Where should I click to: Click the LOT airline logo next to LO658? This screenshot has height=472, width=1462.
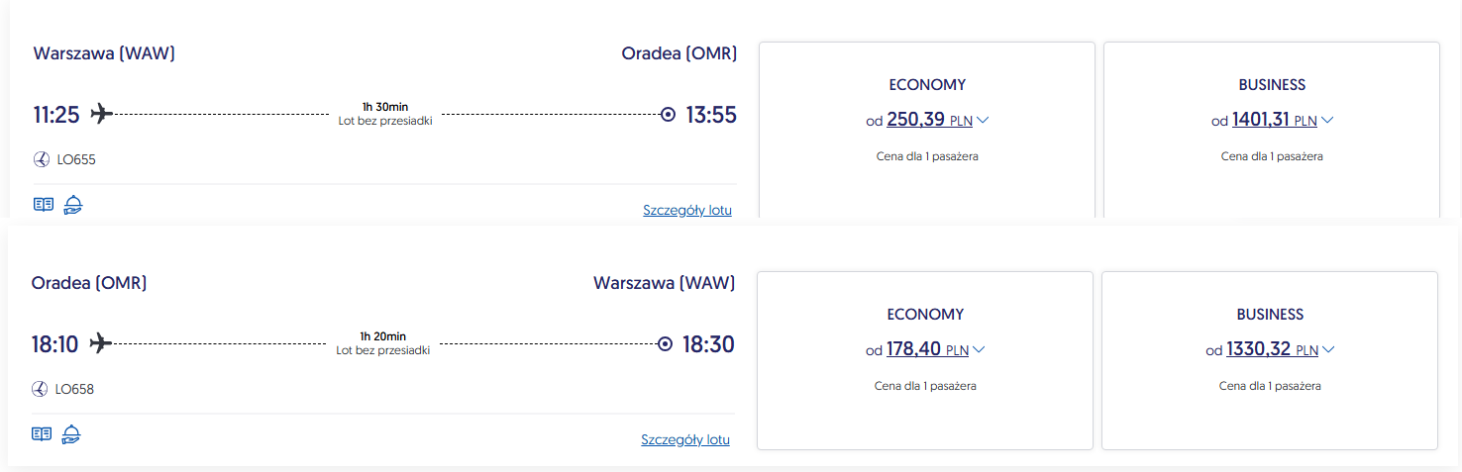(40, 389)
